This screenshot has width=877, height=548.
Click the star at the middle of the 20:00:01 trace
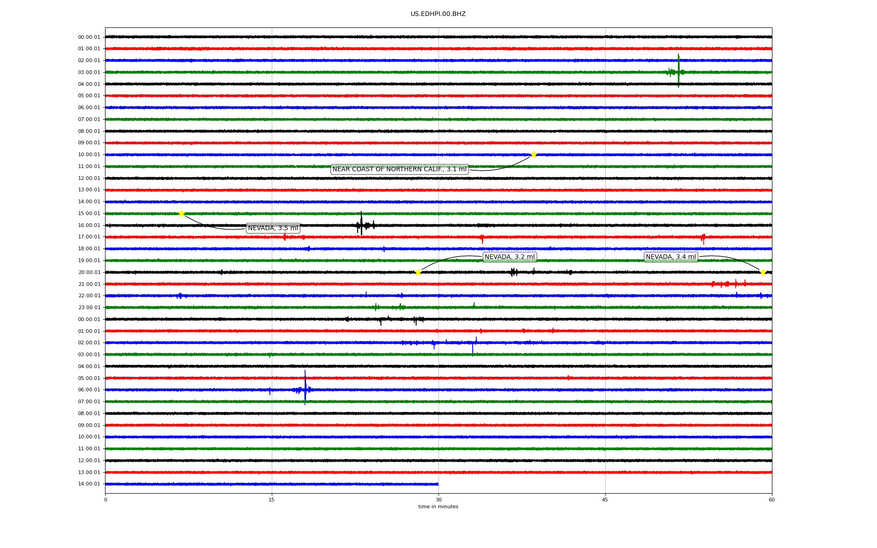418,273
